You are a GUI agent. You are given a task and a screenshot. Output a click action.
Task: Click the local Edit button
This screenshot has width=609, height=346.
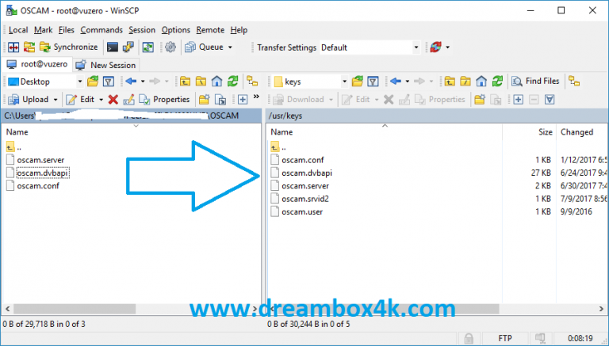pos(81,100)
